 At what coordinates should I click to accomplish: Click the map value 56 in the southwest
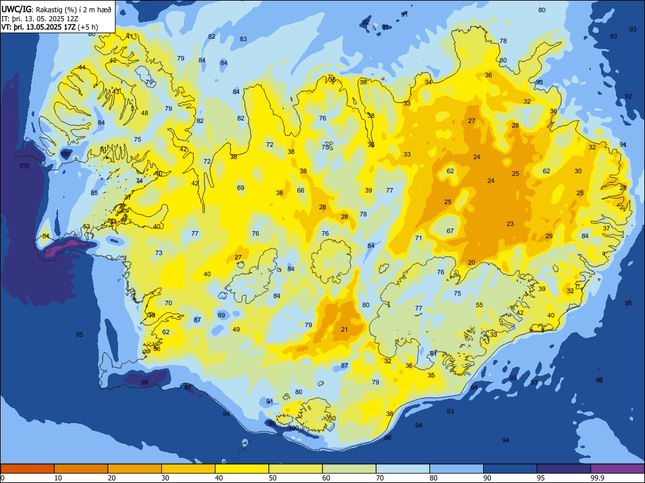pos(156,348)
